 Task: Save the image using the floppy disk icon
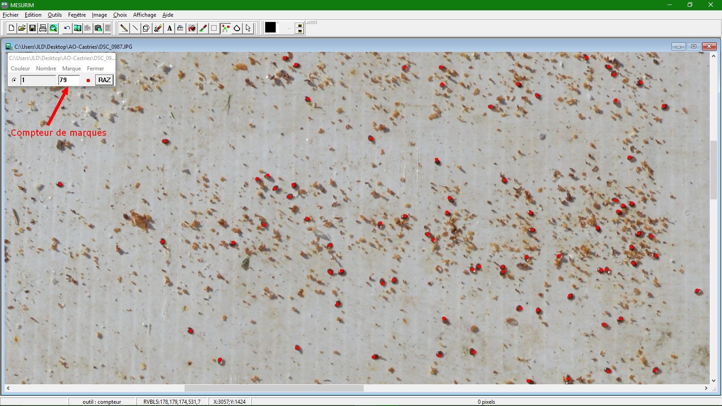[32, 28]
